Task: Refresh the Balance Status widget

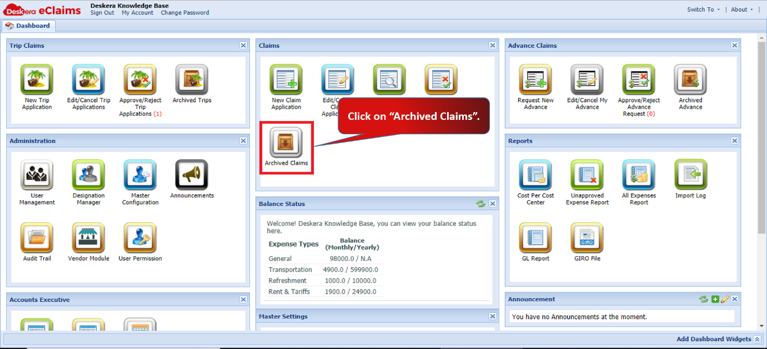Action: [x=480, y=204]
